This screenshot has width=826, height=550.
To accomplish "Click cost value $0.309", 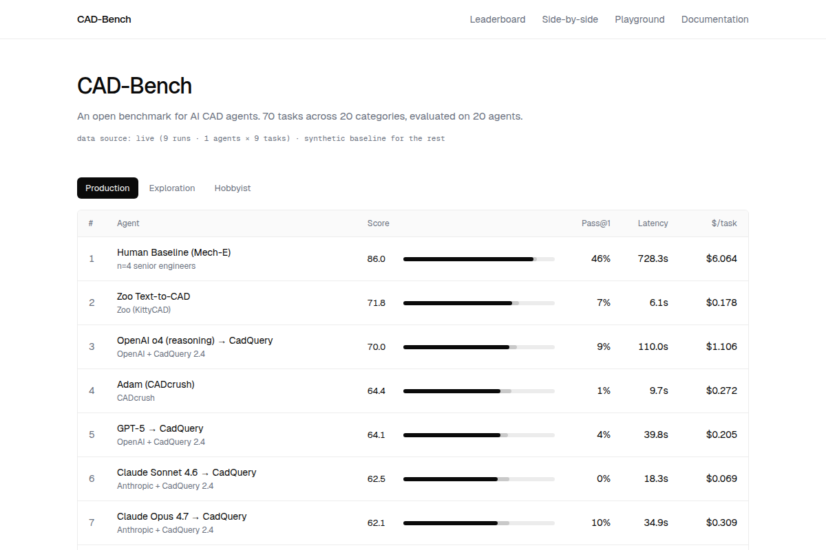I will point(721,522).
